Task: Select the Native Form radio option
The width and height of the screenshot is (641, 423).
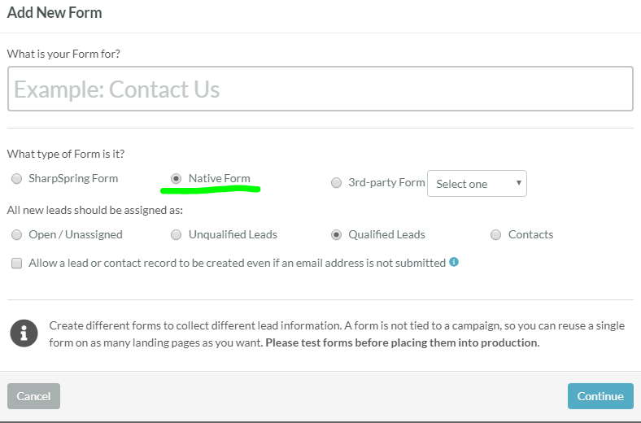Action: coord(176,179)
